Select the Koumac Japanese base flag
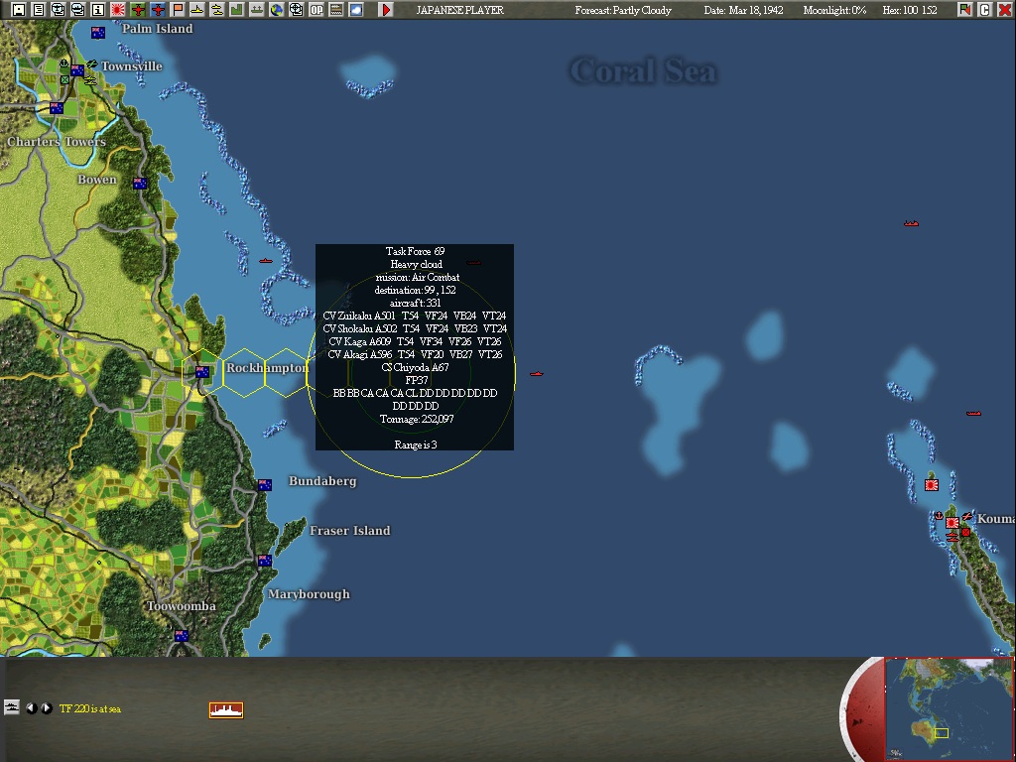Viewport: 1016px width, 762px height. [952, 522]
